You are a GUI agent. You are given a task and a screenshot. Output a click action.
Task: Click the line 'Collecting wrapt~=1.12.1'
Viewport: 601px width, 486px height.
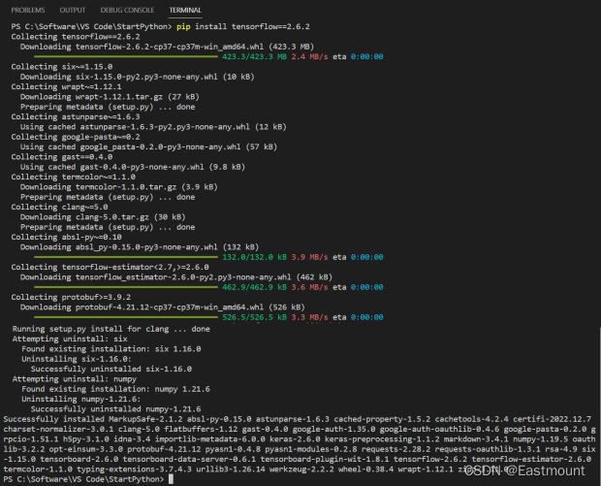pos(66,86)
